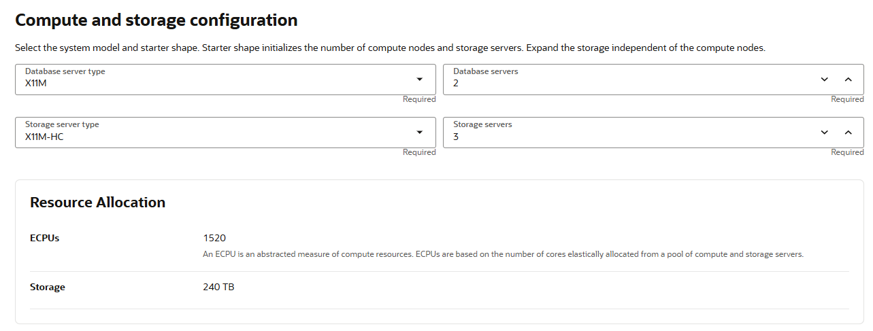Click Required label under Database server type
Screen dimensions: 873x331
[x=419, y=99]
